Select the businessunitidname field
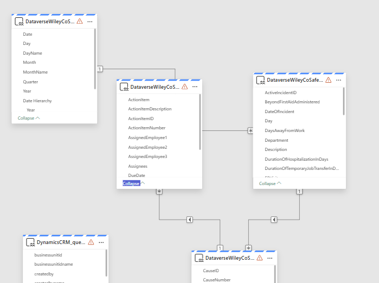Screen dimensions: 379x283 tap(54, 264)
